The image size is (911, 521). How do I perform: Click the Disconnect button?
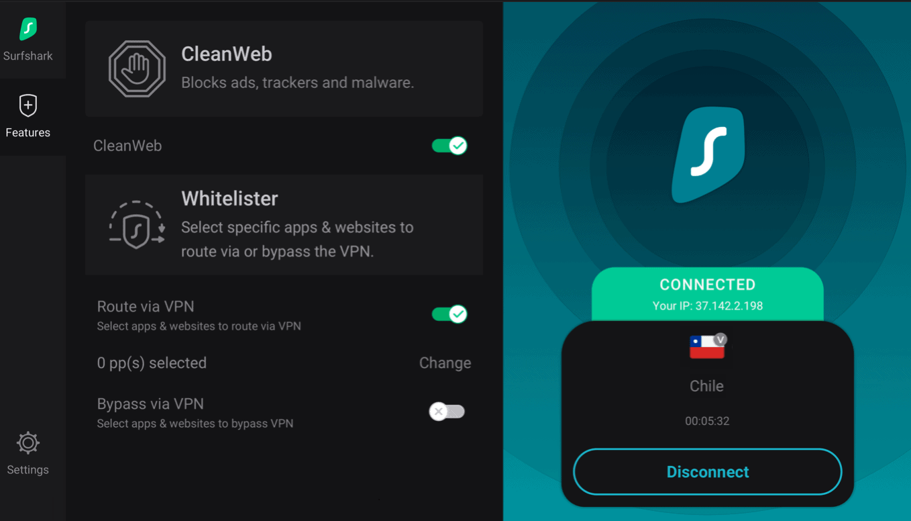[x=708, y=472]
